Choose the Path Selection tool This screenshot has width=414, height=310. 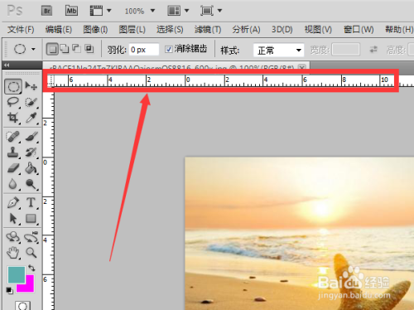pos(12,219)
